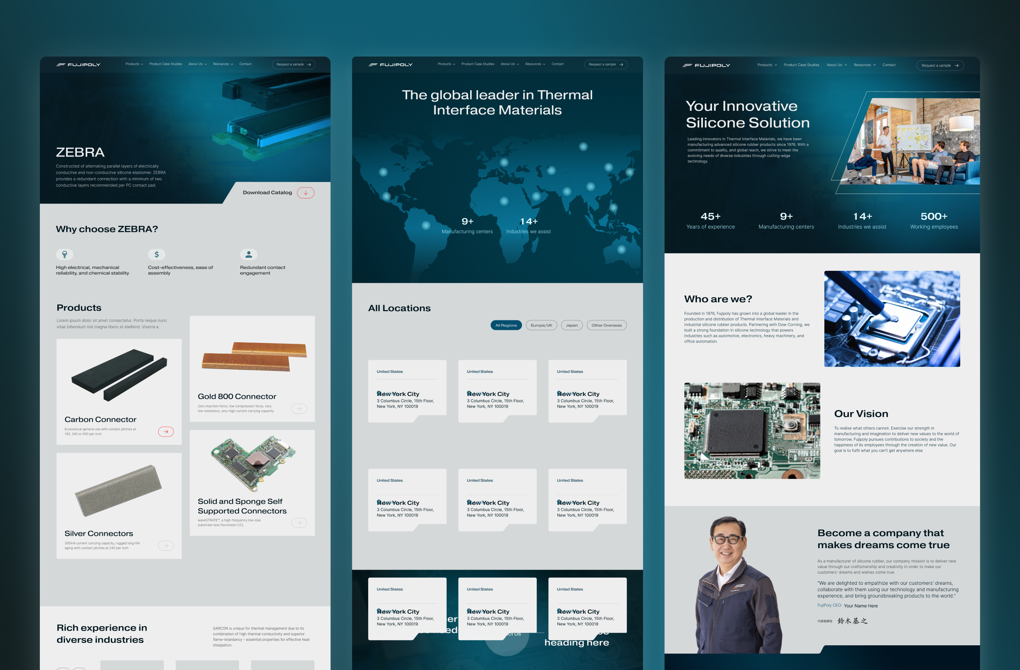Select the Other Overseas filter

(606, 325)
